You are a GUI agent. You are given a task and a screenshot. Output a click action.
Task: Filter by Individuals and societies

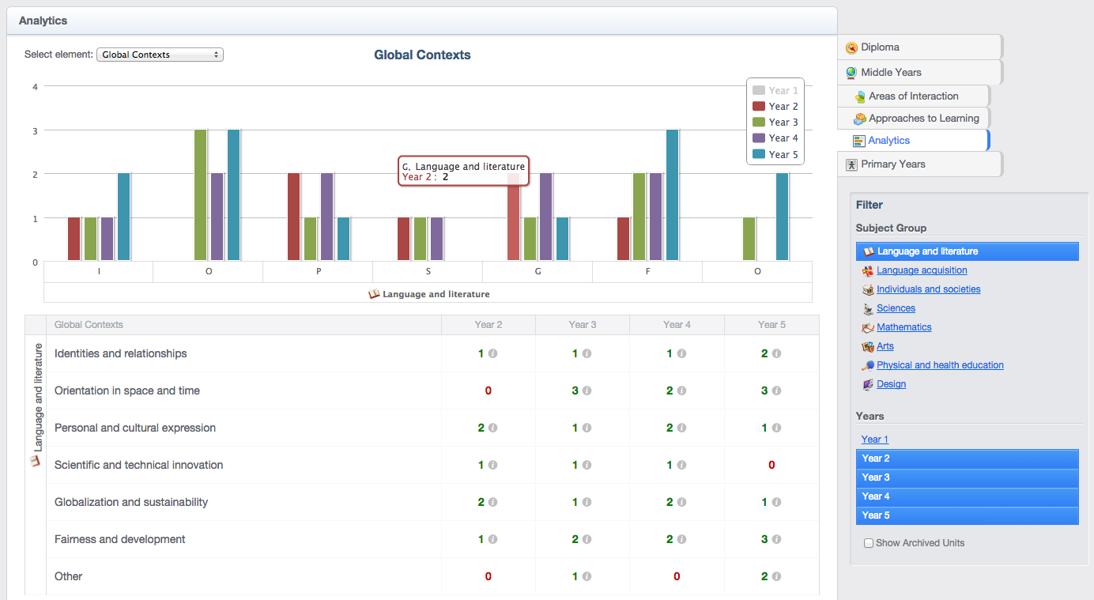[929, 289]
